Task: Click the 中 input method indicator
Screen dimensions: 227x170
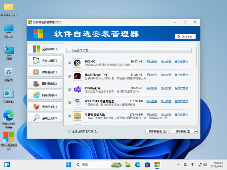Action: coord(192,165)
